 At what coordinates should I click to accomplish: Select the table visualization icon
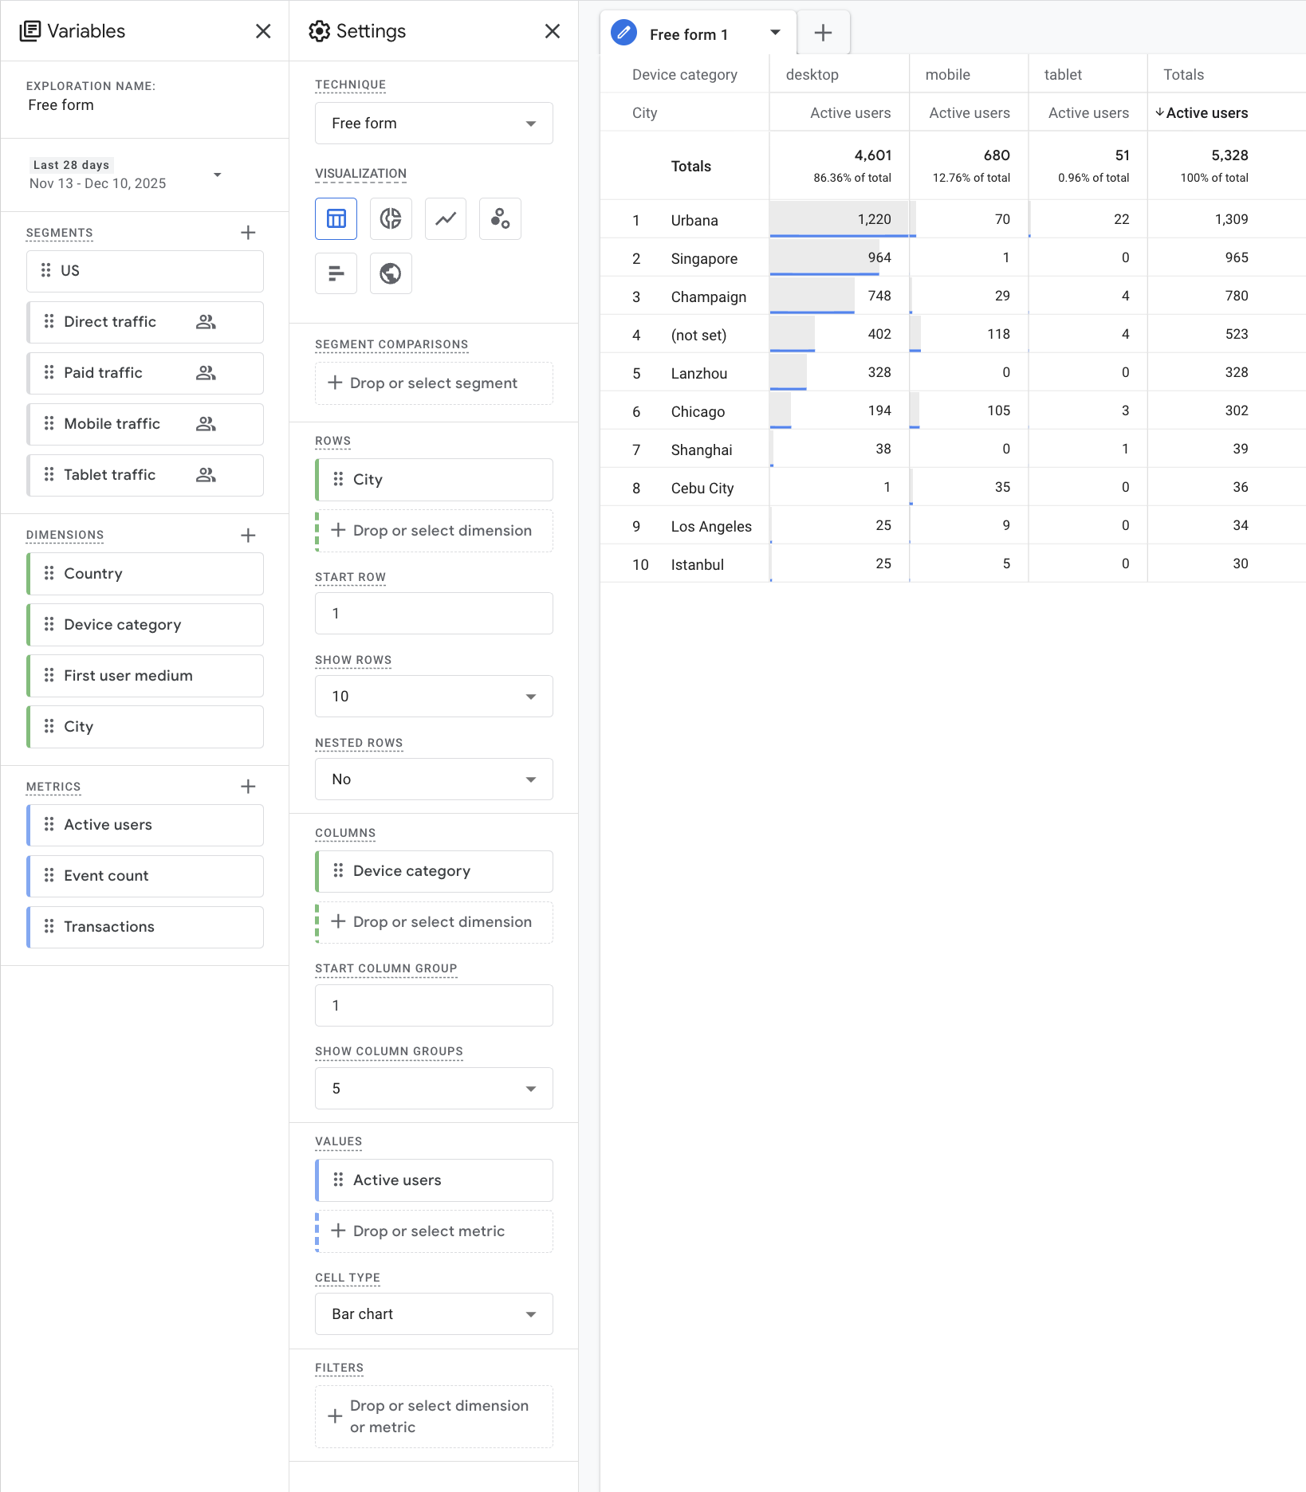pyautogui.click(x=336, y=218)
